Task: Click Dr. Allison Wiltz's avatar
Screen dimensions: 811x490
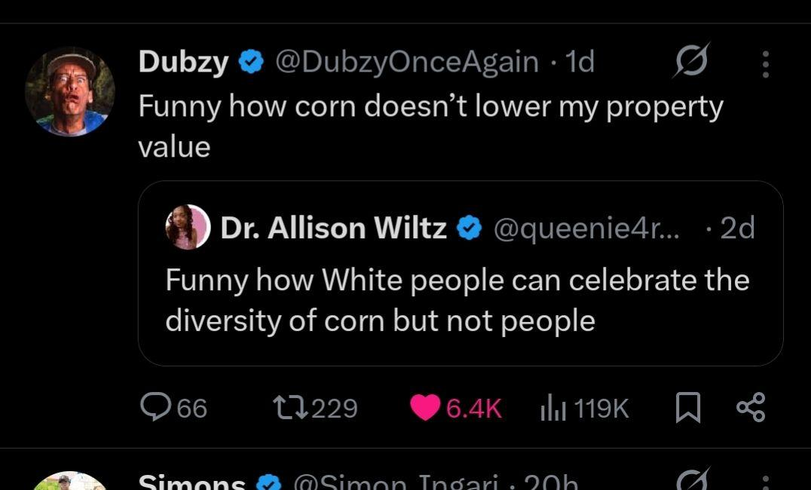Action: (188, 227)
